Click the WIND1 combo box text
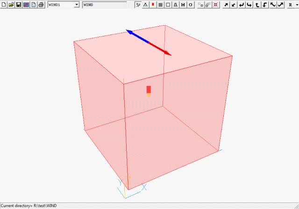299x209 pixels. point(61,5)
